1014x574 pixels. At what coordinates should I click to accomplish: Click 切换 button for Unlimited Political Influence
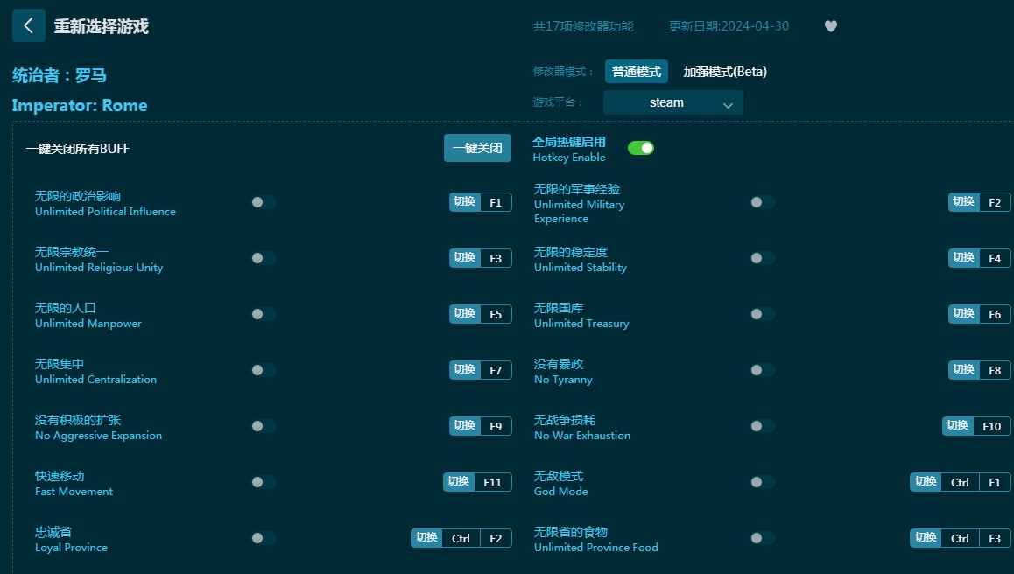pyautogui.click(x=465, y=202)
